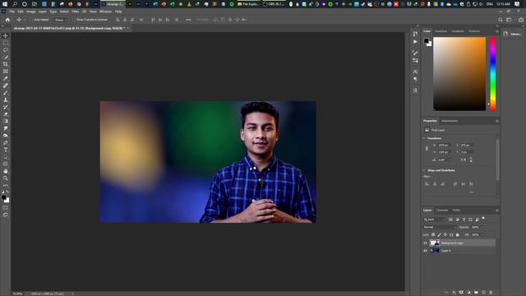526x296 pixels.
Task: Select the Move tool in the toolbox
Action: tap(6, 36)
